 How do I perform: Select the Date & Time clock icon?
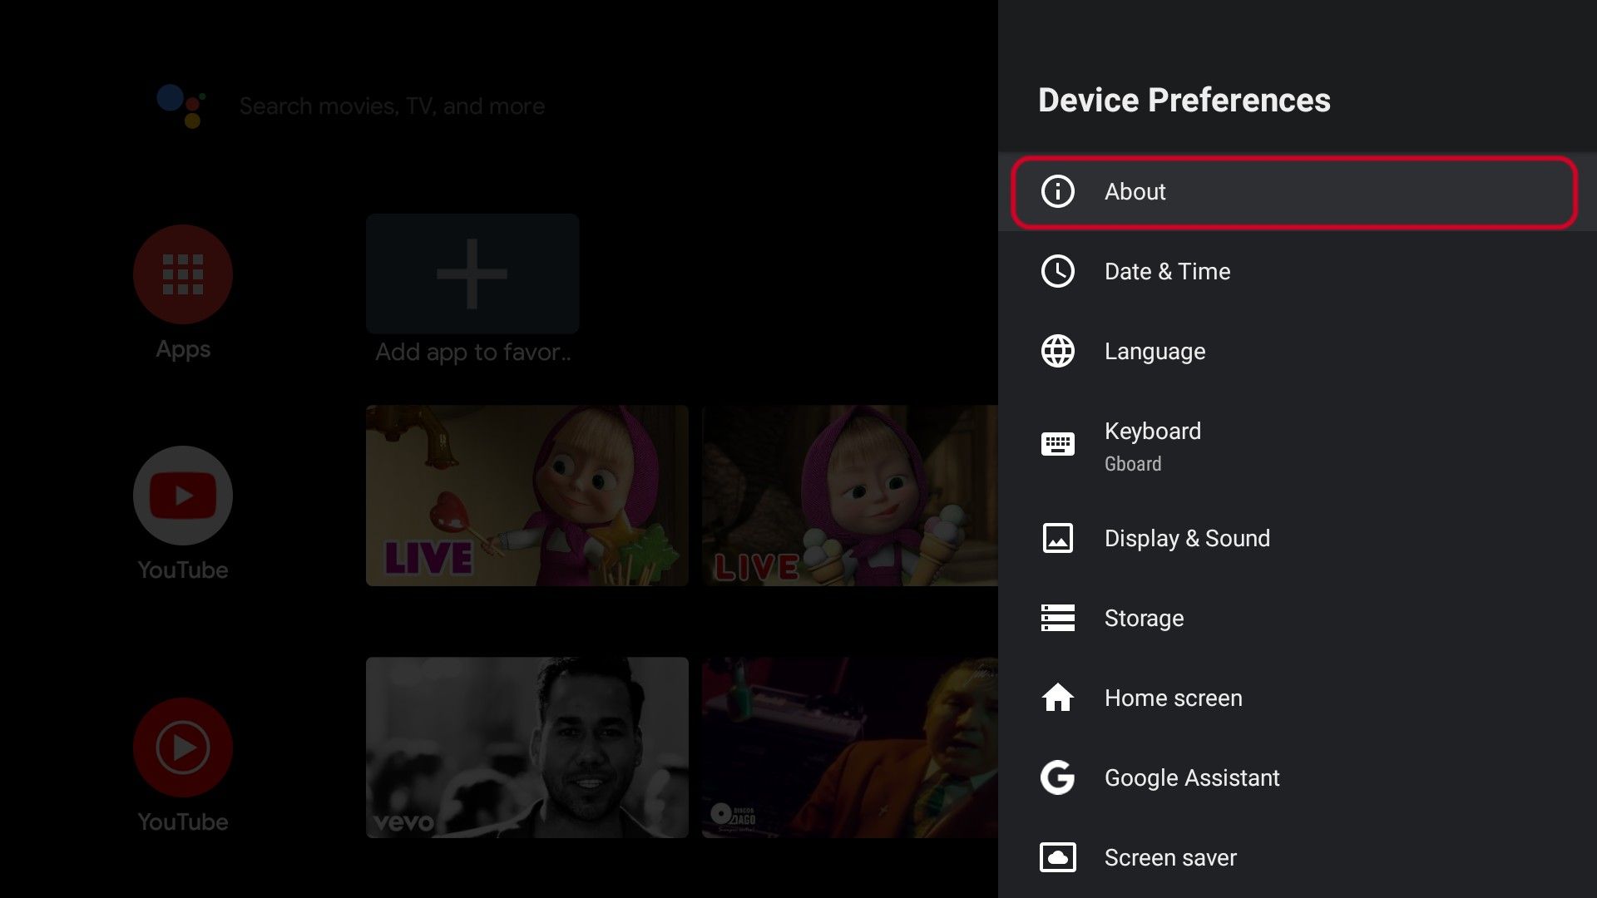point(1057,271)
